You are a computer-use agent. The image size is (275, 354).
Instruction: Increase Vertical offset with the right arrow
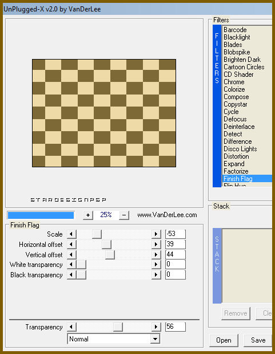pyautogui.click(x=156, y=255)
